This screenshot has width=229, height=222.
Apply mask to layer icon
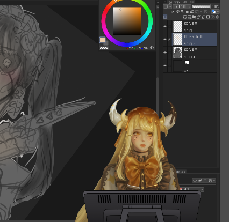[213, 17]
